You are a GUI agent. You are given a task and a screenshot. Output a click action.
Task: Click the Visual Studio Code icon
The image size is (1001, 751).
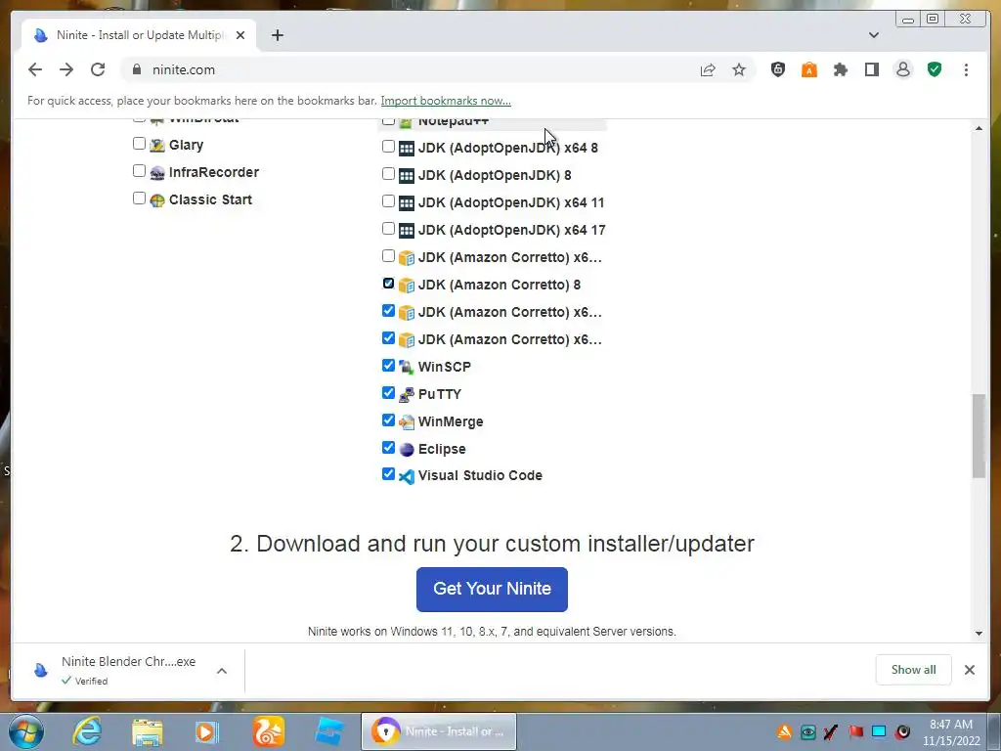pyautogui.click(x=406, y=476)
